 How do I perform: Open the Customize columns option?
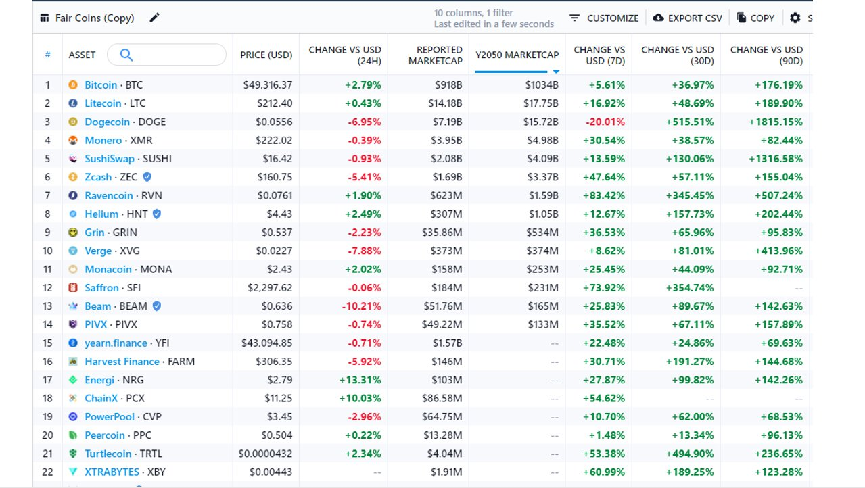(603, 18)
